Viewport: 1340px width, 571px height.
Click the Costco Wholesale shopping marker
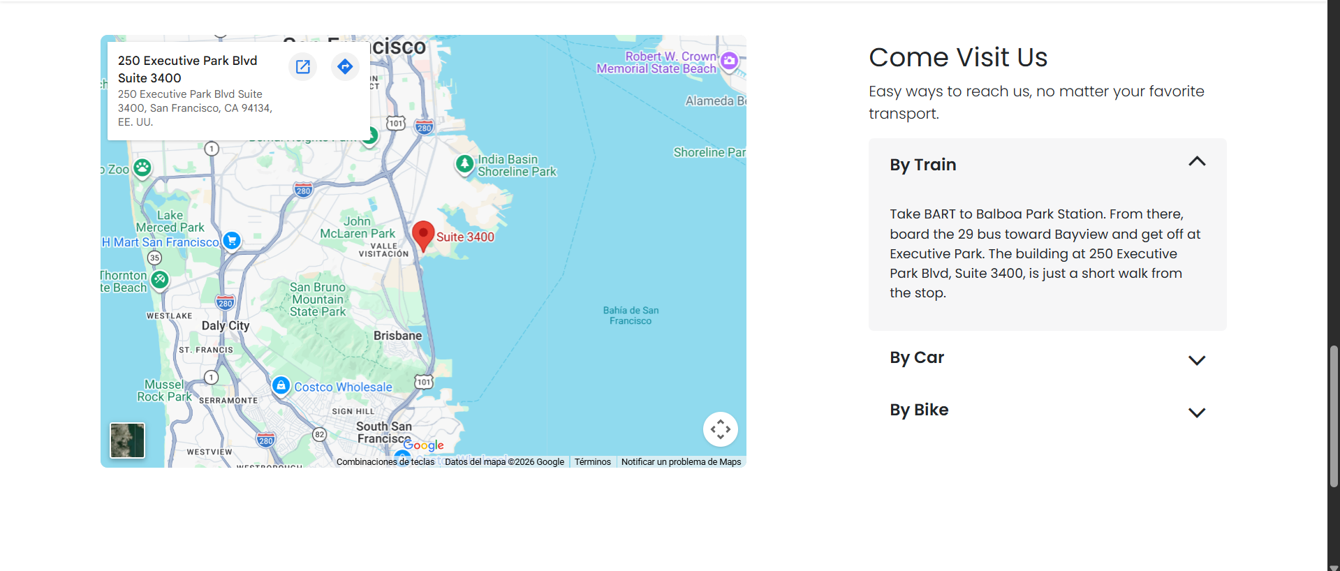281,385
